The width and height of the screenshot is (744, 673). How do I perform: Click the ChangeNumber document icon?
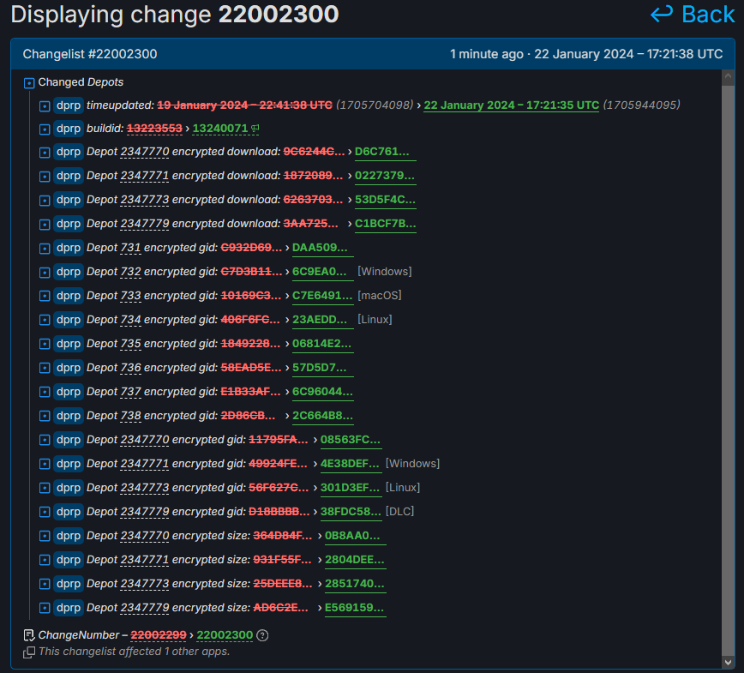tap(29, 635)
